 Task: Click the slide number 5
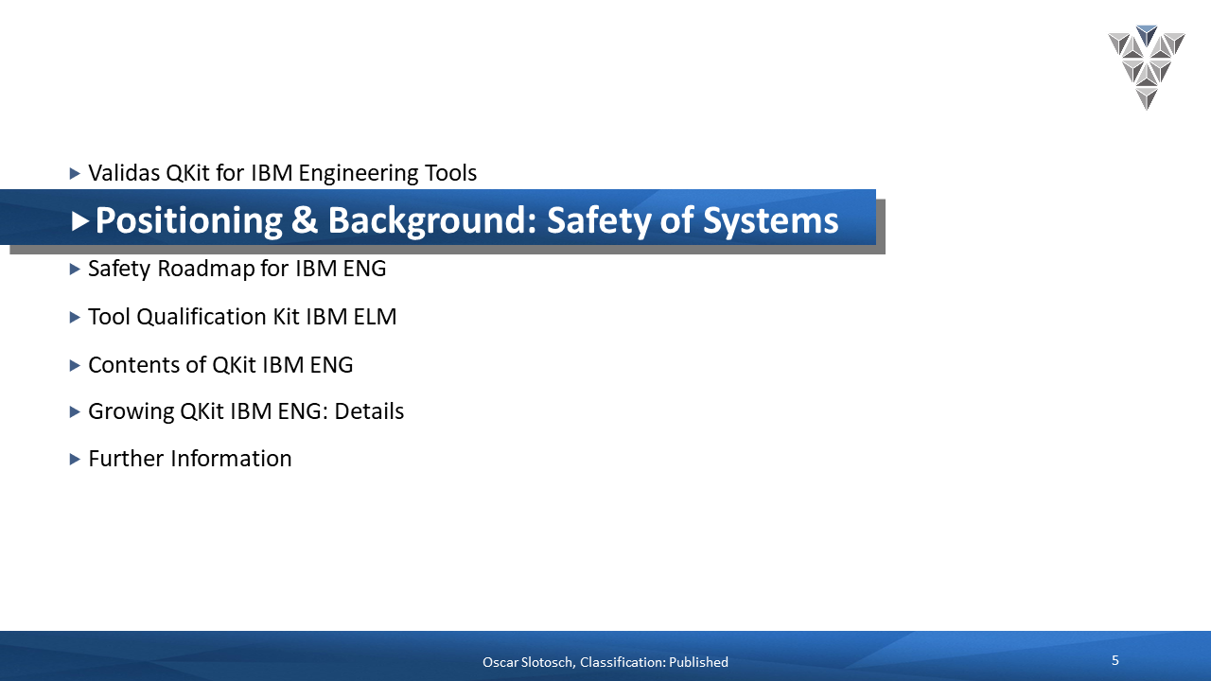[x=1115, y=660]
